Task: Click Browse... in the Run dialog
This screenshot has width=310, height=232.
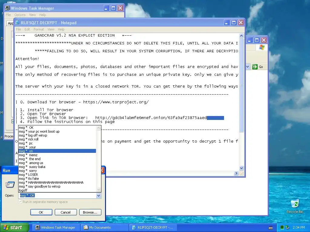Action: (90, 212)
